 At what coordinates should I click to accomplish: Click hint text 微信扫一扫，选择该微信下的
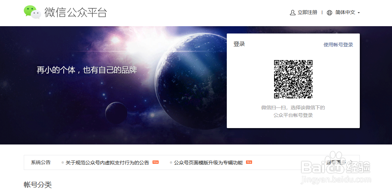pyautogui.click(x=293, y=108)
